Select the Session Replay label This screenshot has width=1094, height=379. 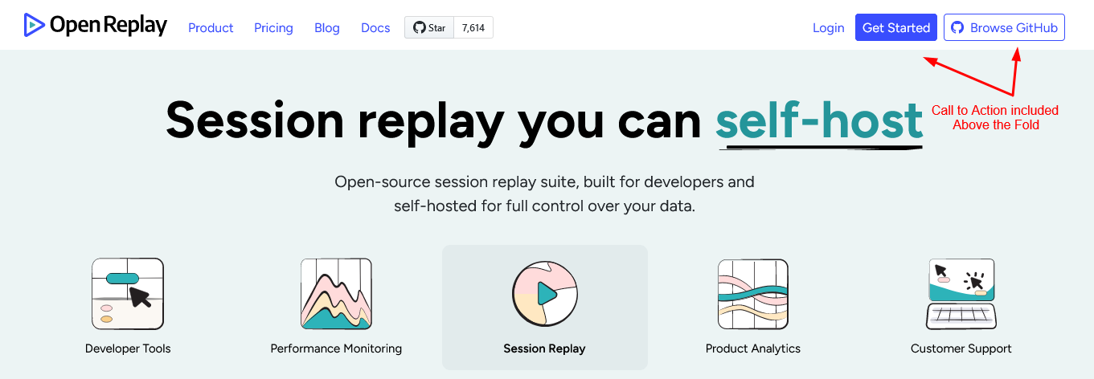click(545, 348)
